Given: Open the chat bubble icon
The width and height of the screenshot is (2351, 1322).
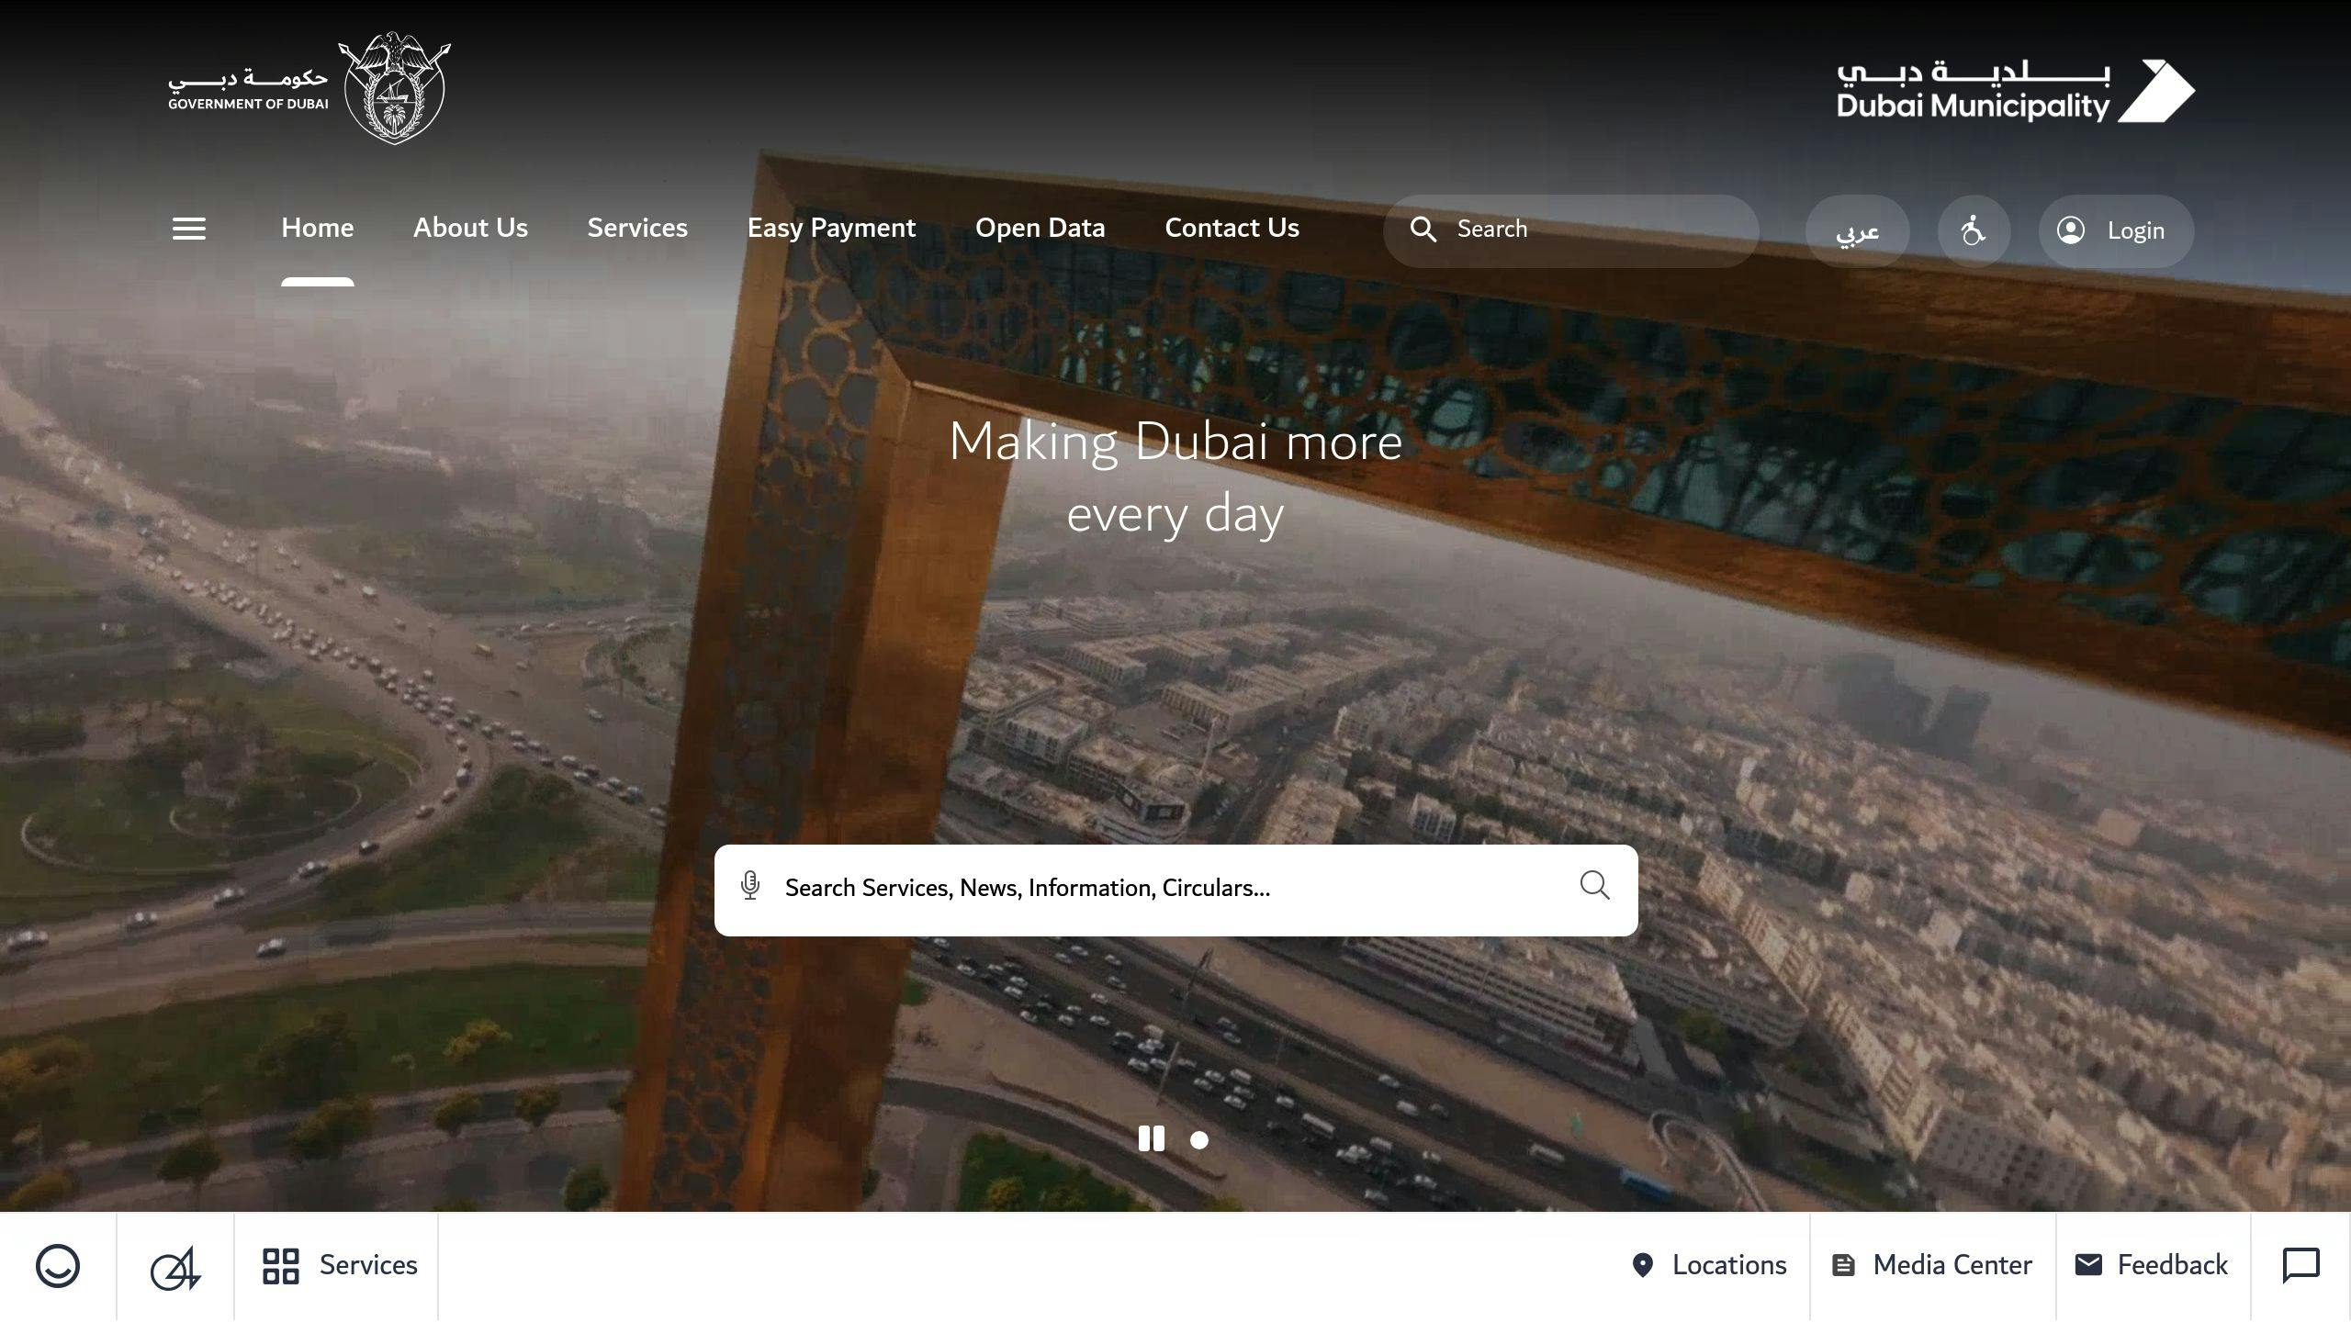Looking at the screenshot, I should point(2301,1265).
